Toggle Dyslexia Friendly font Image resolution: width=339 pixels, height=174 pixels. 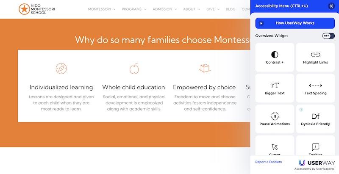click(315, 119)
